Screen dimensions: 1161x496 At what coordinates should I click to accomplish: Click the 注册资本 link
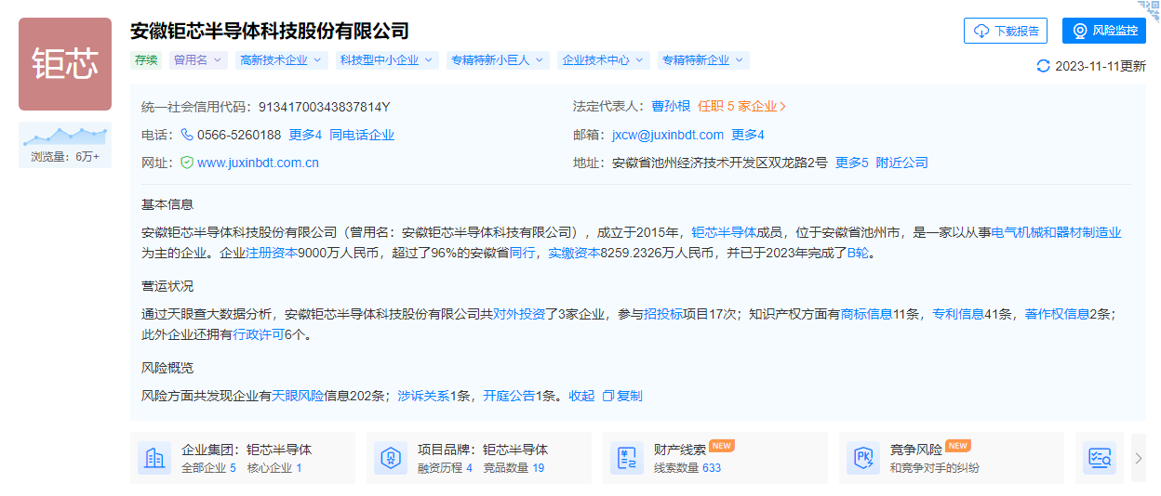coord(271,253)
